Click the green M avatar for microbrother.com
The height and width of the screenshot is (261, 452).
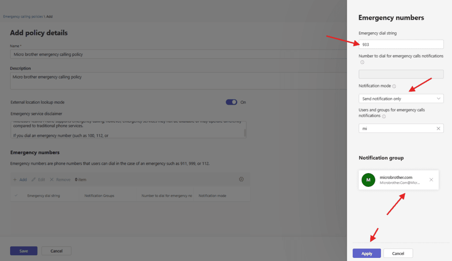[368, 180]
